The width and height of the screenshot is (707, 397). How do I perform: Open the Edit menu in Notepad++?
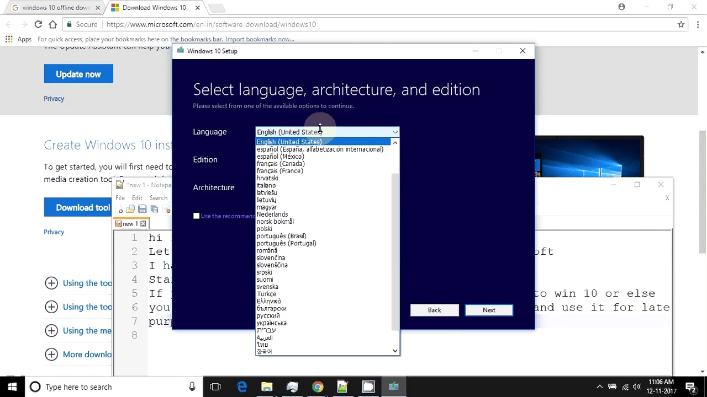(x=137, y=198)
